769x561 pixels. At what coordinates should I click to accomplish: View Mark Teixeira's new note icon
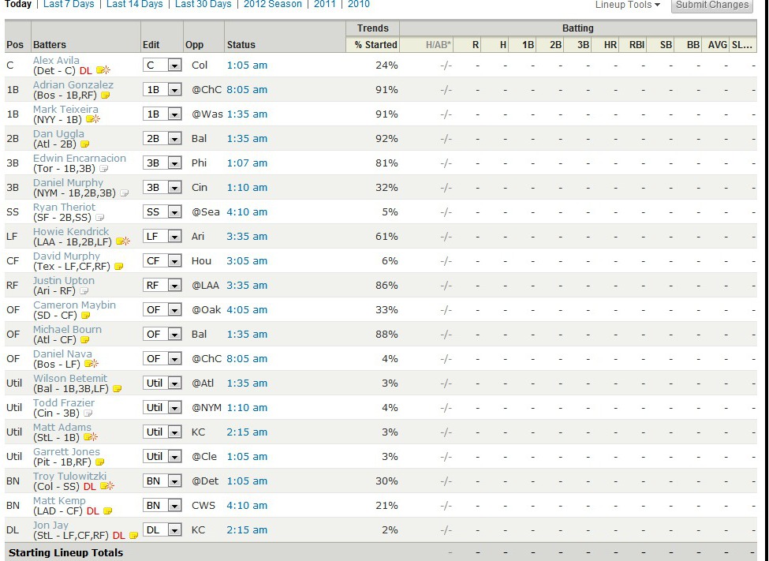[93, 119]
